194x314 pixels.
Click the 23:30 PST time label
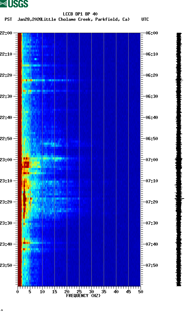(6, 223)
